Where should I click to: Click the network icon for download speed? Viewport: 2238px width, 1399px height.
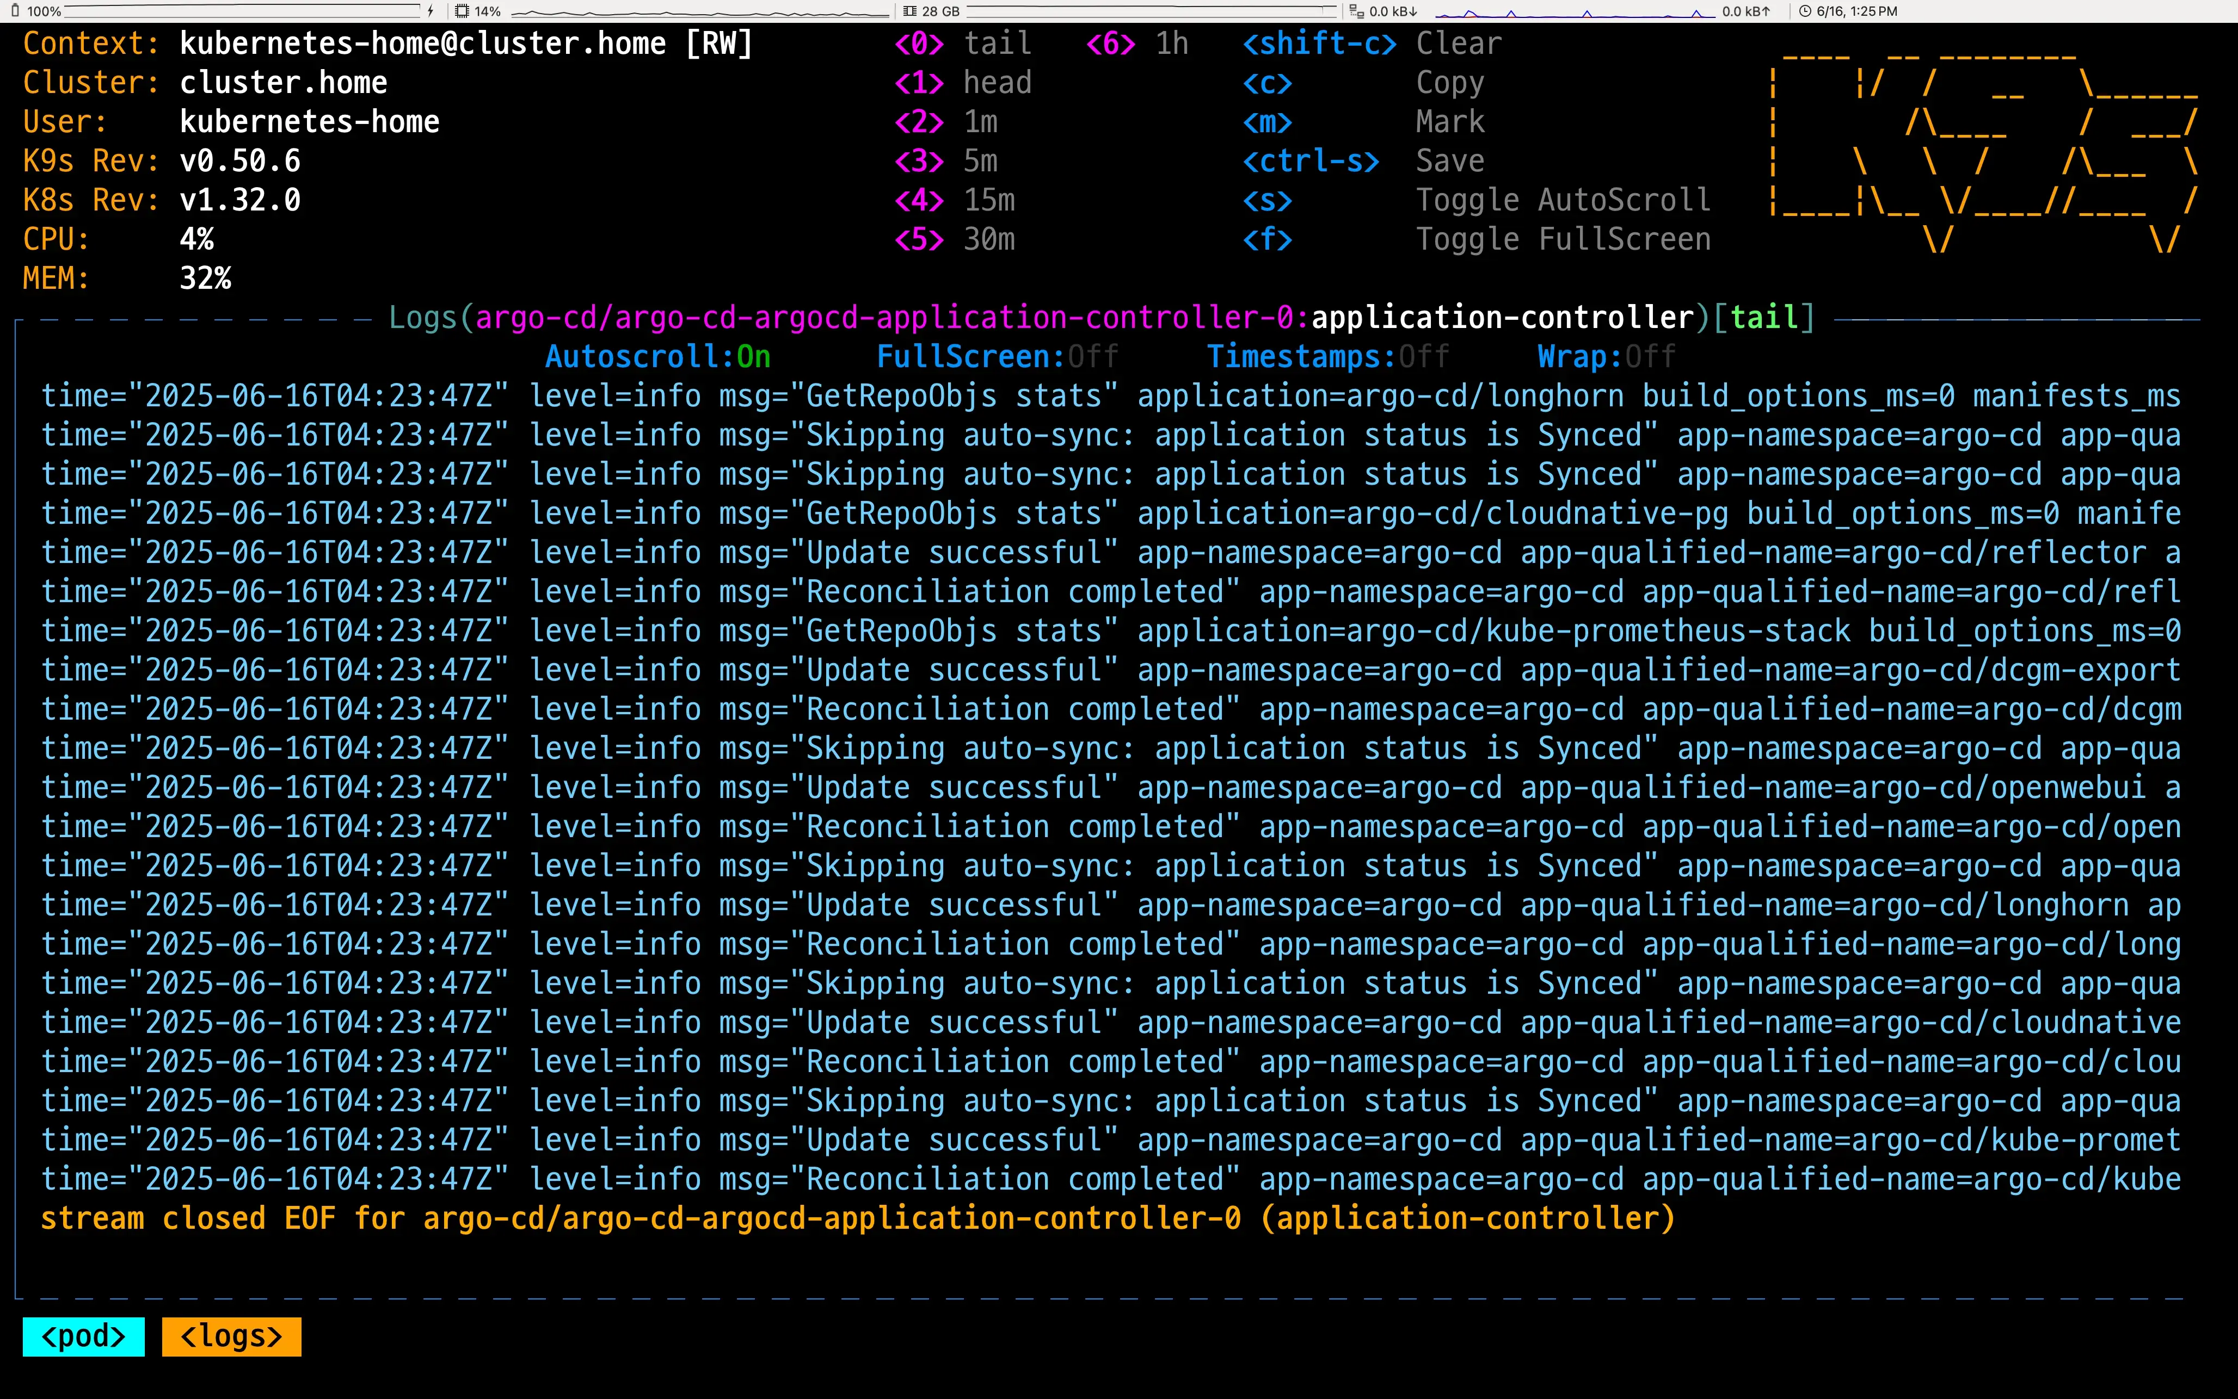[x=1357, y=11]
